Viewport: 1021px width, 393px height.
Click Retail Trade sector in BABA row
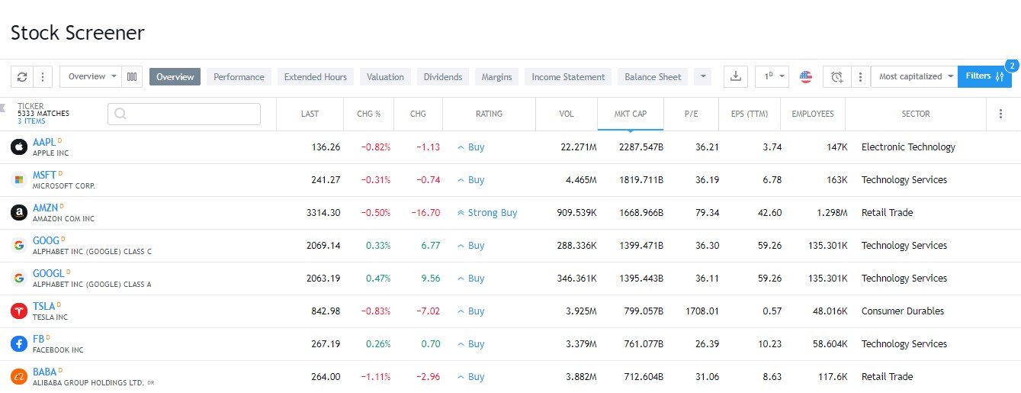click(887, 377)
